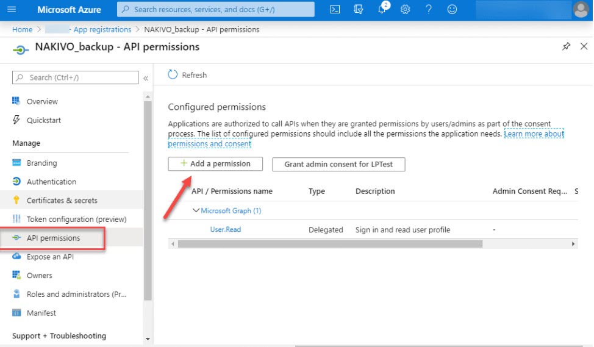Open the notifications bell

[x=382, y=10]
